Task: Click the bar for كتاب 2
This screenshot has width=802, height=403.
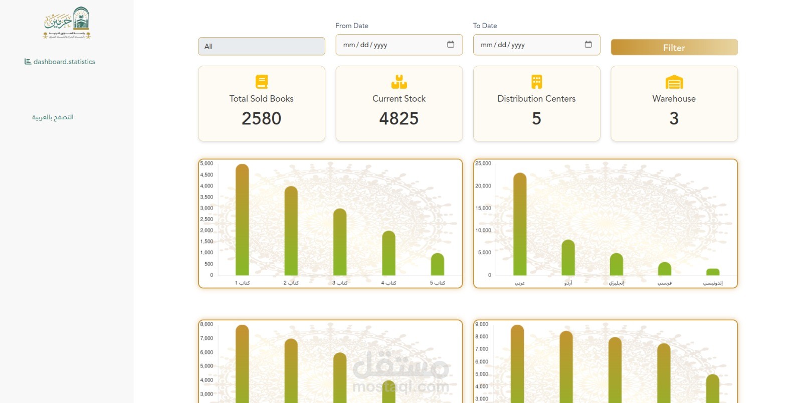Action: (291, 231)
